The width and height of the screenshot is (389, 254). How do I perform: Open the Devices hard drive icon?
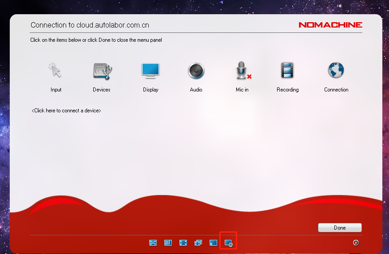pyautogui.click(x=102, y=71)
